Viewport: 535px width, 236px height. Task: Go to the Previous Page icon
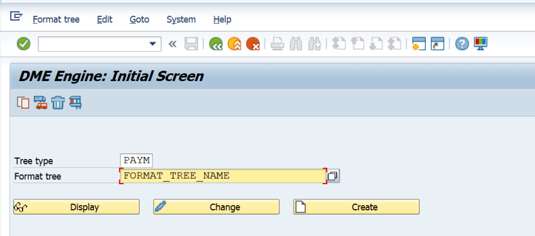click(x=357, y=44)
